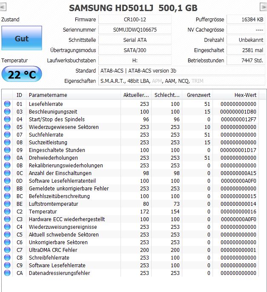
Task: Click hex value 000000001D80
Action: pyautogui.click(x=238, y=112)
